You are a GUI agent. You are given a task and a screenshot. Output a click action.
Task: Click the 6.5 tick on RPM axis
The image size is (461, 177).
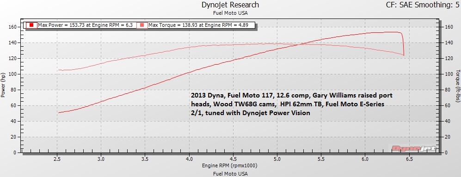coord(409,159)
